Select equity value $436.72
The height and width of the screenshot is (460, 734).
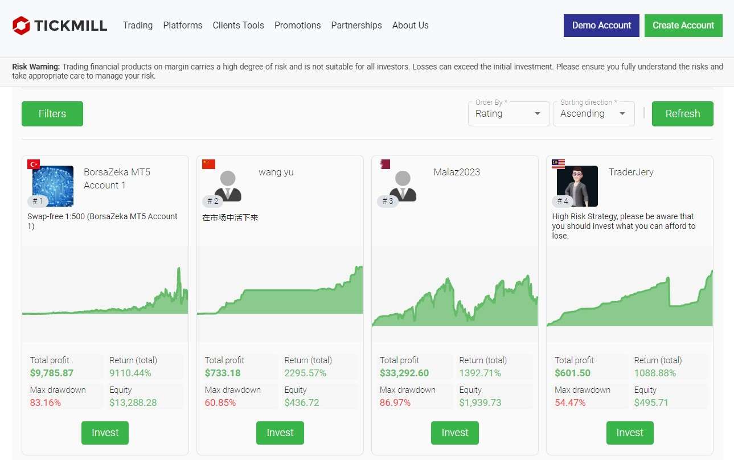click(x=302, y=403)
